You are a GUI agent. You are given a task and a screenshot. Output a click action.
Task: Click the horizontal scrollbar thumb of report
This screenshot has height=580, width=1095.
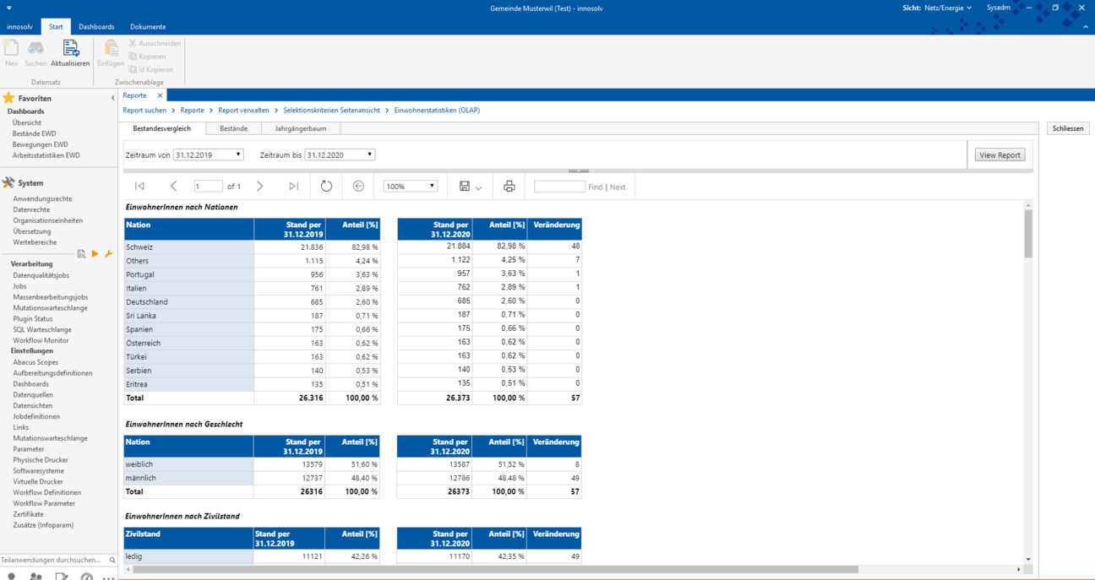point(496,570)
